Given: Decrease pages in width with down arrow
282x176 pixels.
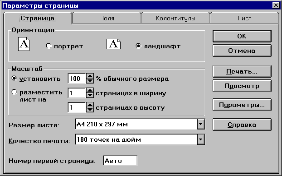Looking at the screenshot, I should [x=90, y=95].
